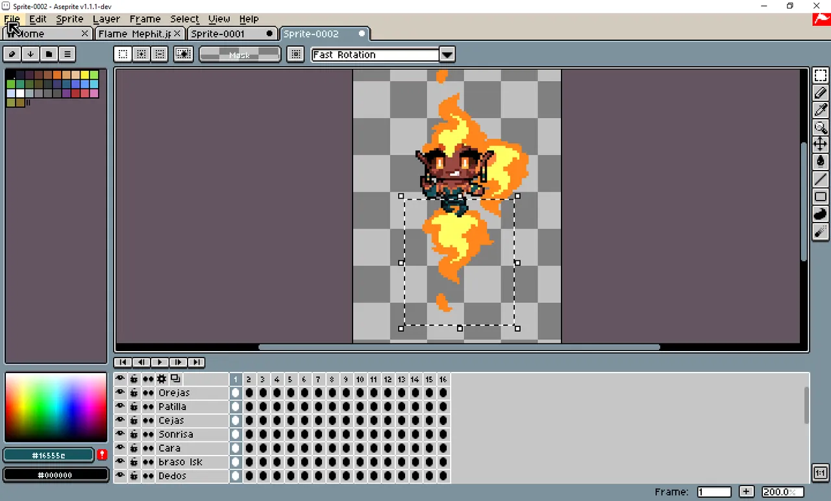
Task: Go to next frame button
Action: [x=178, y=362]
